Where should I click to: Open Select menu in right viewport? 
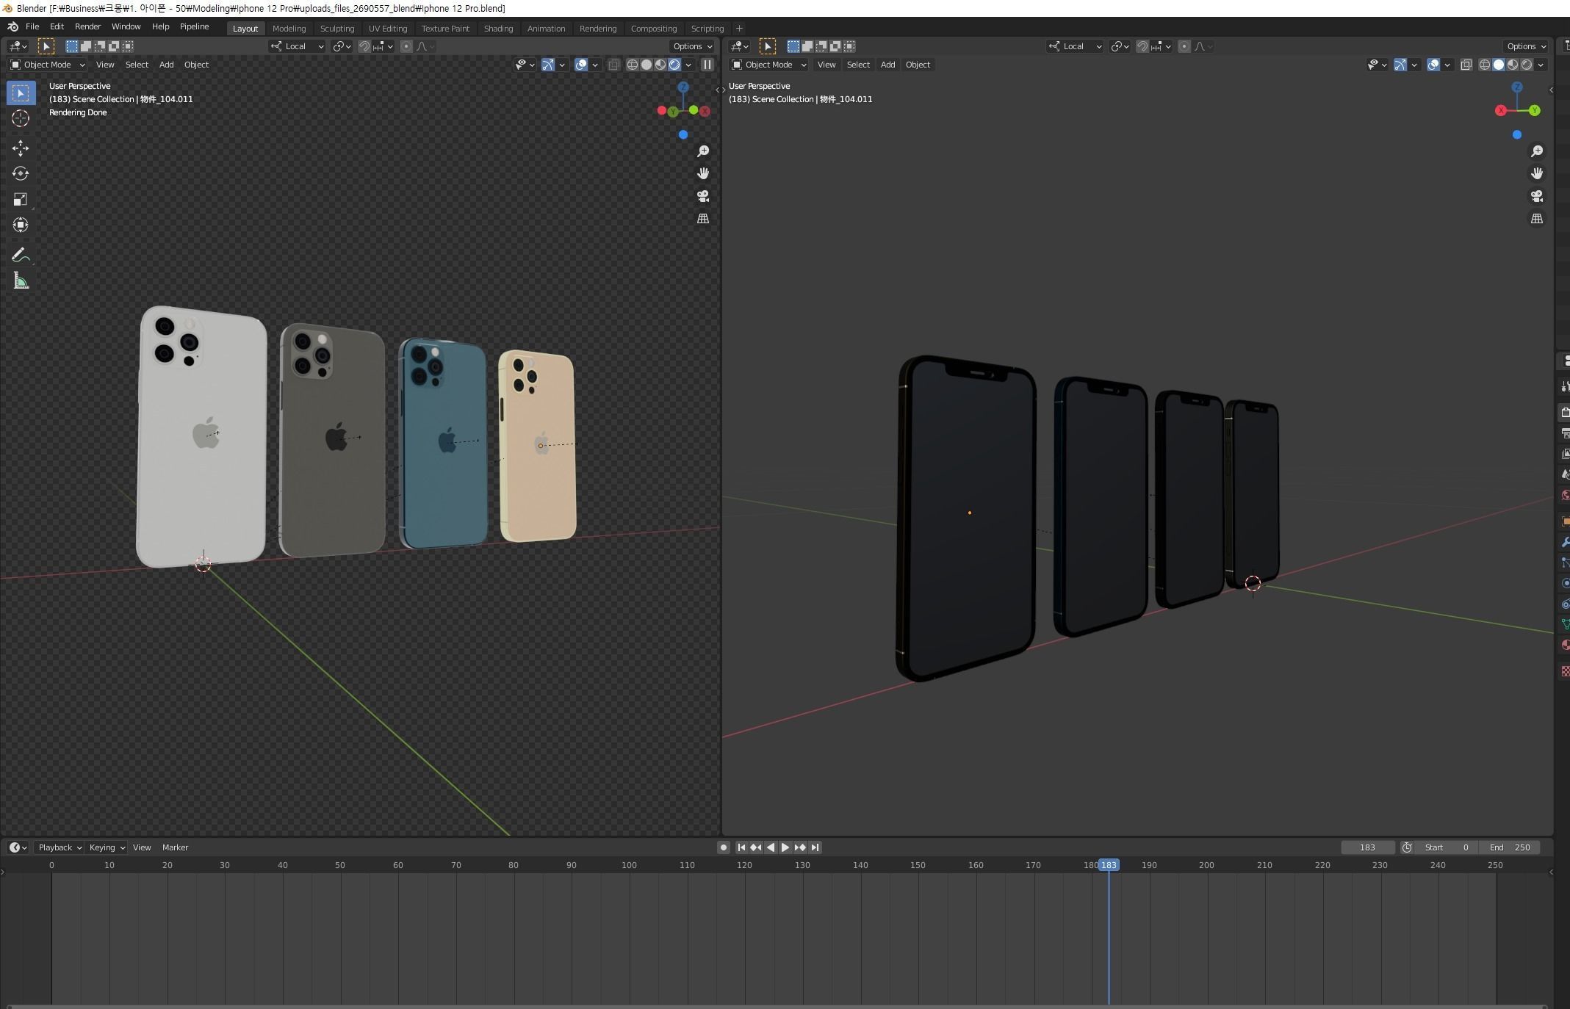click(x=858, y=65)
